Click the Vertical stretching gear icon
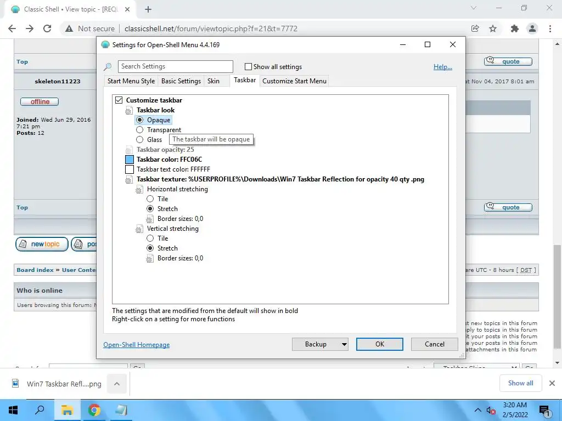The width and height of the screenshot is (562, 421). pos(139,229)
